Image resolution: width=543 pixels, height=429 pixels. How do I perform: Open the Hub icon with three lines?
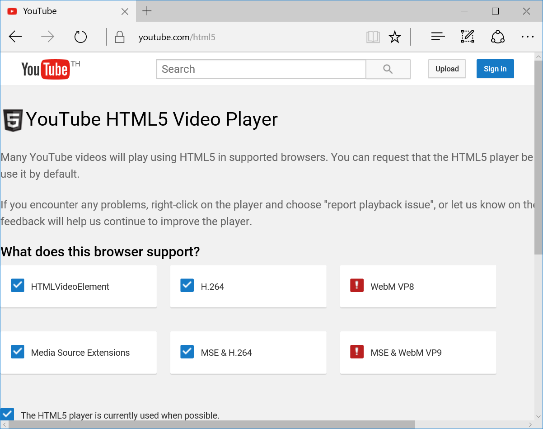(438, 37)
